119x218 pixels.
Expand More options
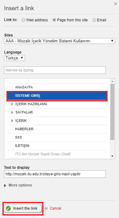point(18,185)
